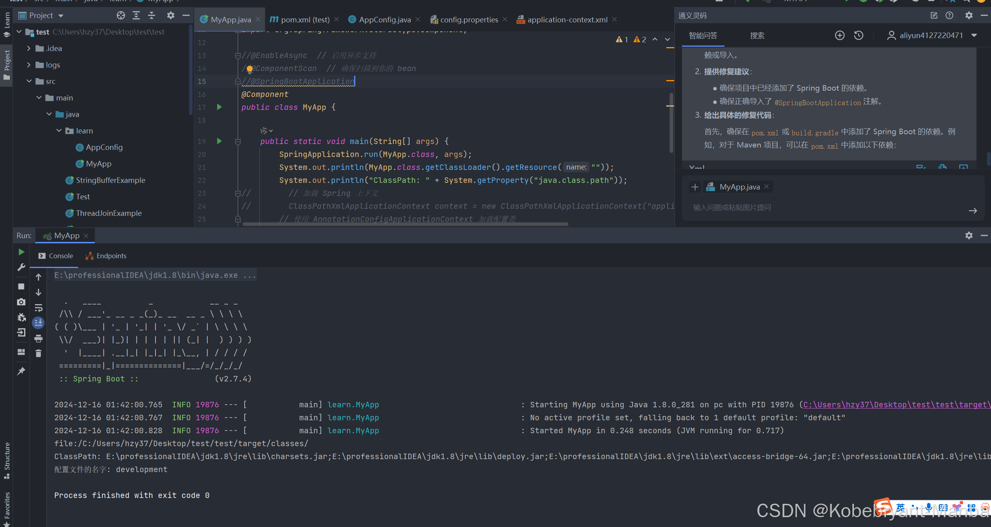The image size is (991, 527).
Task: Click the Rerun MyApp green play icon
Action: click(21, 252)
